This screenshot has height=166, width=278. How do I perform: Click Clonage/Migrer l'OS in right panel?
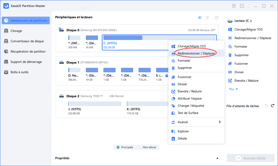pyautogui.click(x=245, y=30)
